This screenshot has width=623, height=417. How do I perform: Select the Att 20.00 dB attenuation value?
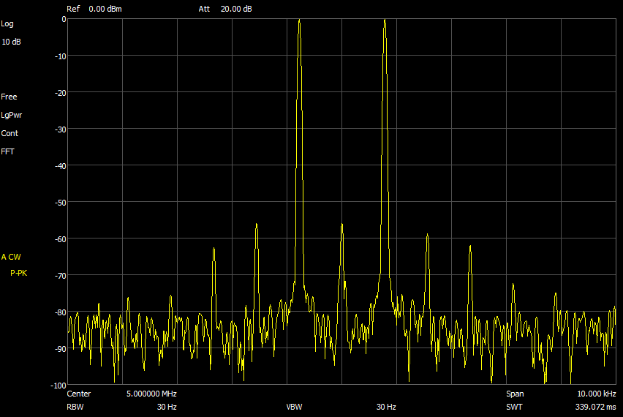(x=238, y=10)
